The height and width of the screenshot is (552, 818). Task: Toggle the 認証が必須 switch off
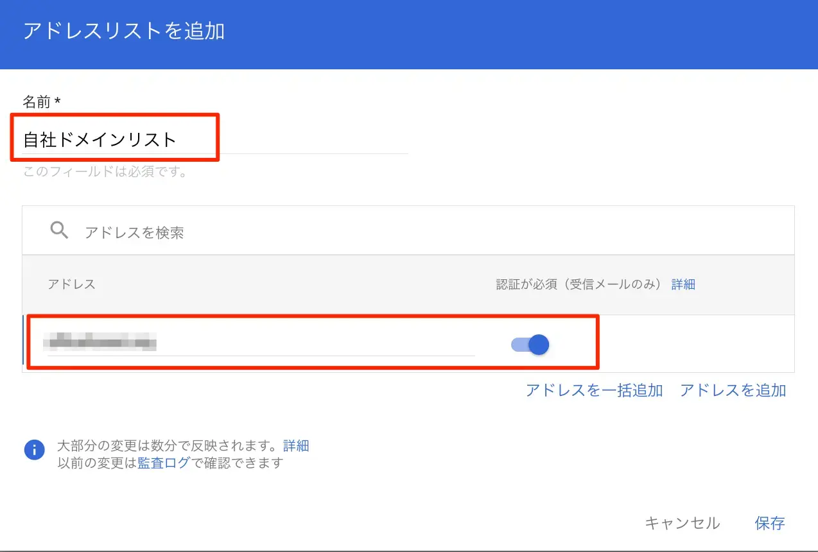click(x=530, y=345)
